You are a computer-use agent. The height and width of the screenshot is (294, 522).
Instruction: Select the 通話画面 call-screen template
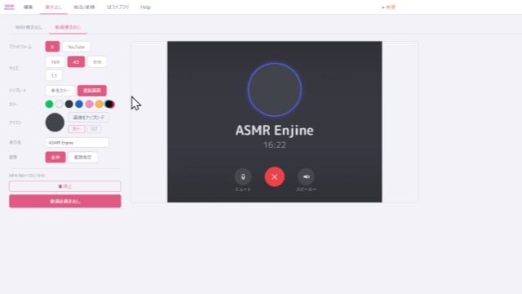(x=92, y=91)
